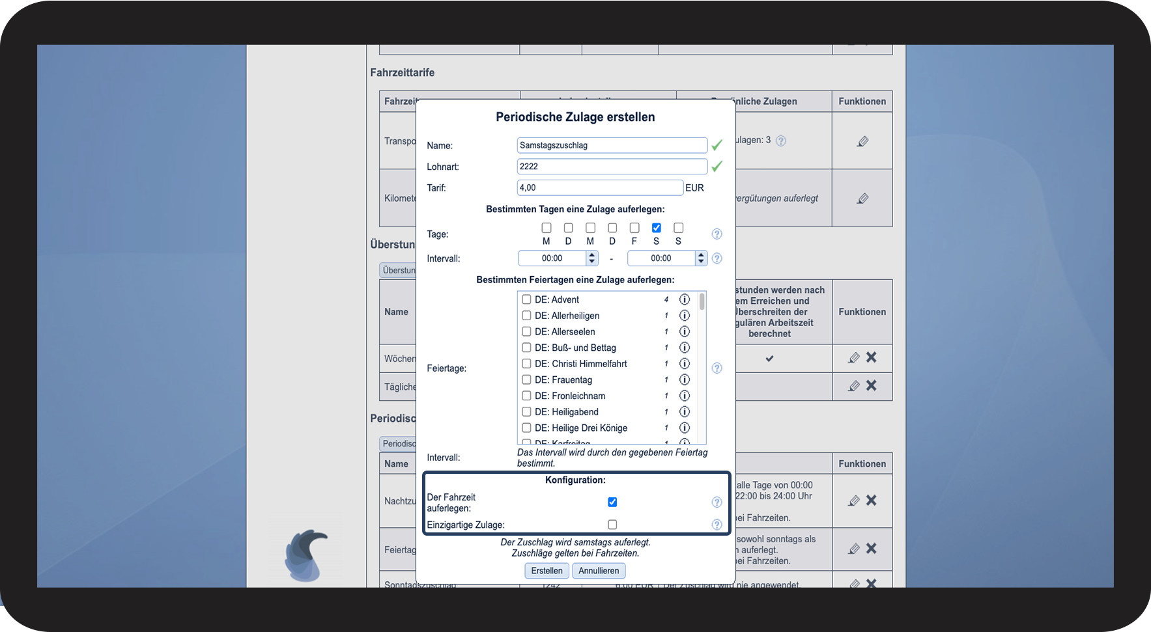Viewport: 1151px width, 632px height.
Task: Check the first M (Montag) day checkbox
Action: click(x=547, y=228)
